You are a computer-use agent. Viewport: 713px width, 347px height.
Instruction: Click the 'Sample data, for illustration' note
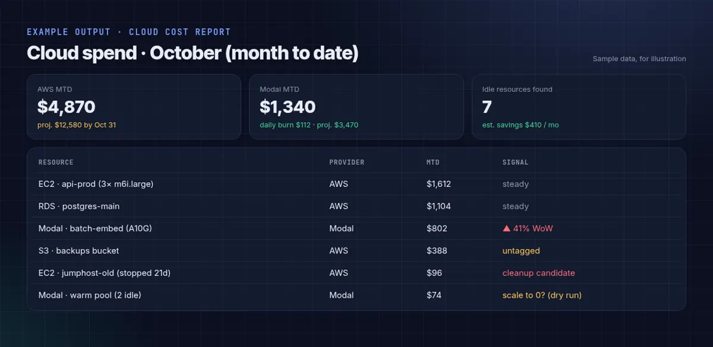click(639, 59)
